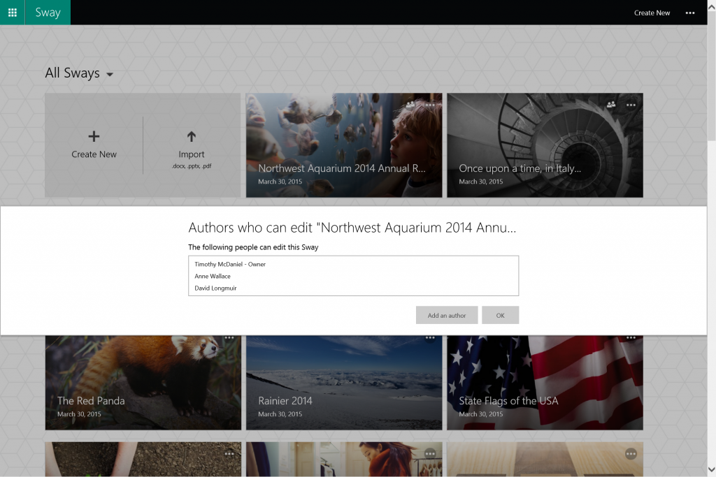This screenshot has width=716, height=477.
Task: Confirm authors by clicking OK
Action: [500, 315]
